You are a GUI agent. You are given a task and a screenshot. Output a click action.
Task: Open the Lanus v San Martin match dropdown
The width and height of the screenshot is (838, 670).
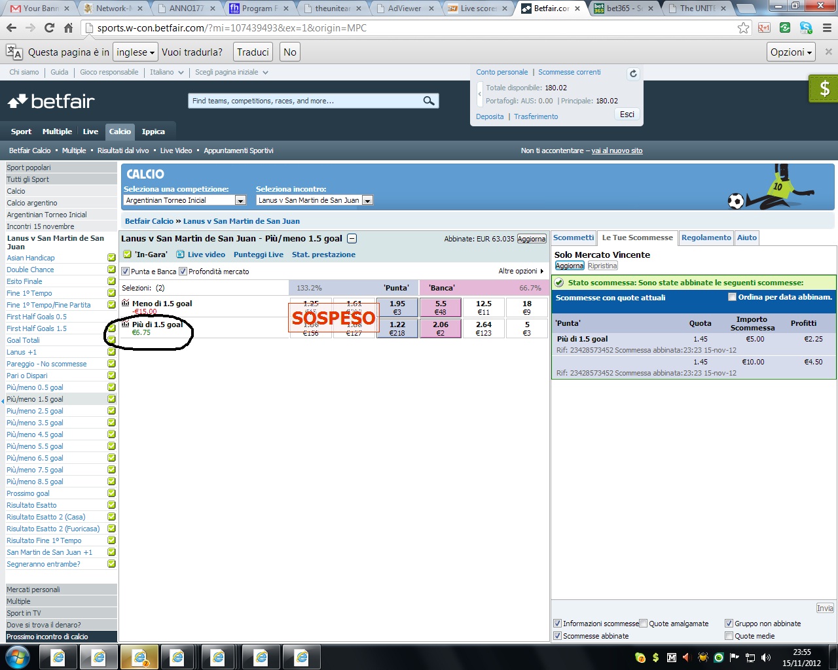coord(314,200)
